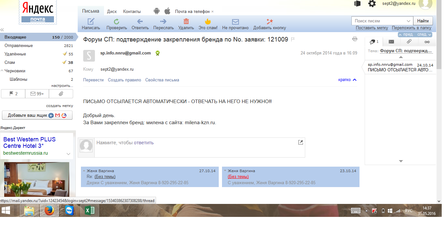Empty the Удалённые folder with the broom icon
444x249 pixels.
(x=64, y=54)
